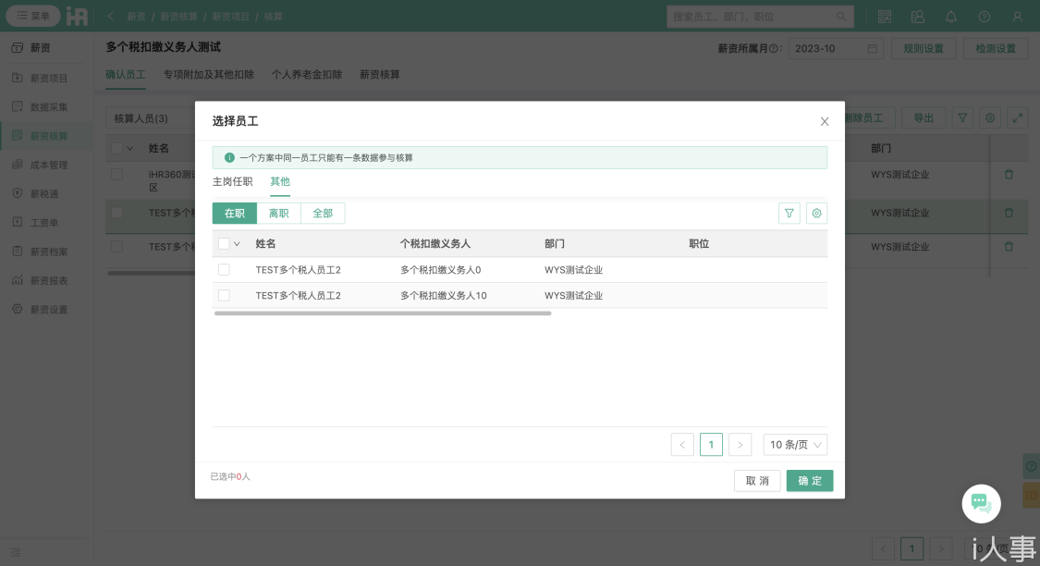Open the background 薪资核算 page tab
The height and width of the screenshot is (566, 1040).
tap(379, 74)
